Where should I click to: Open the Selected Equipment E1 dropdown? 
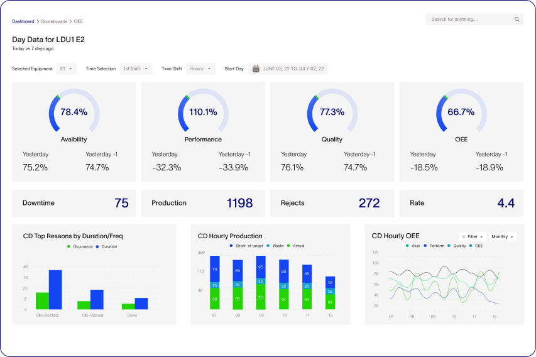pyautogui.click(x=67, y=69)
